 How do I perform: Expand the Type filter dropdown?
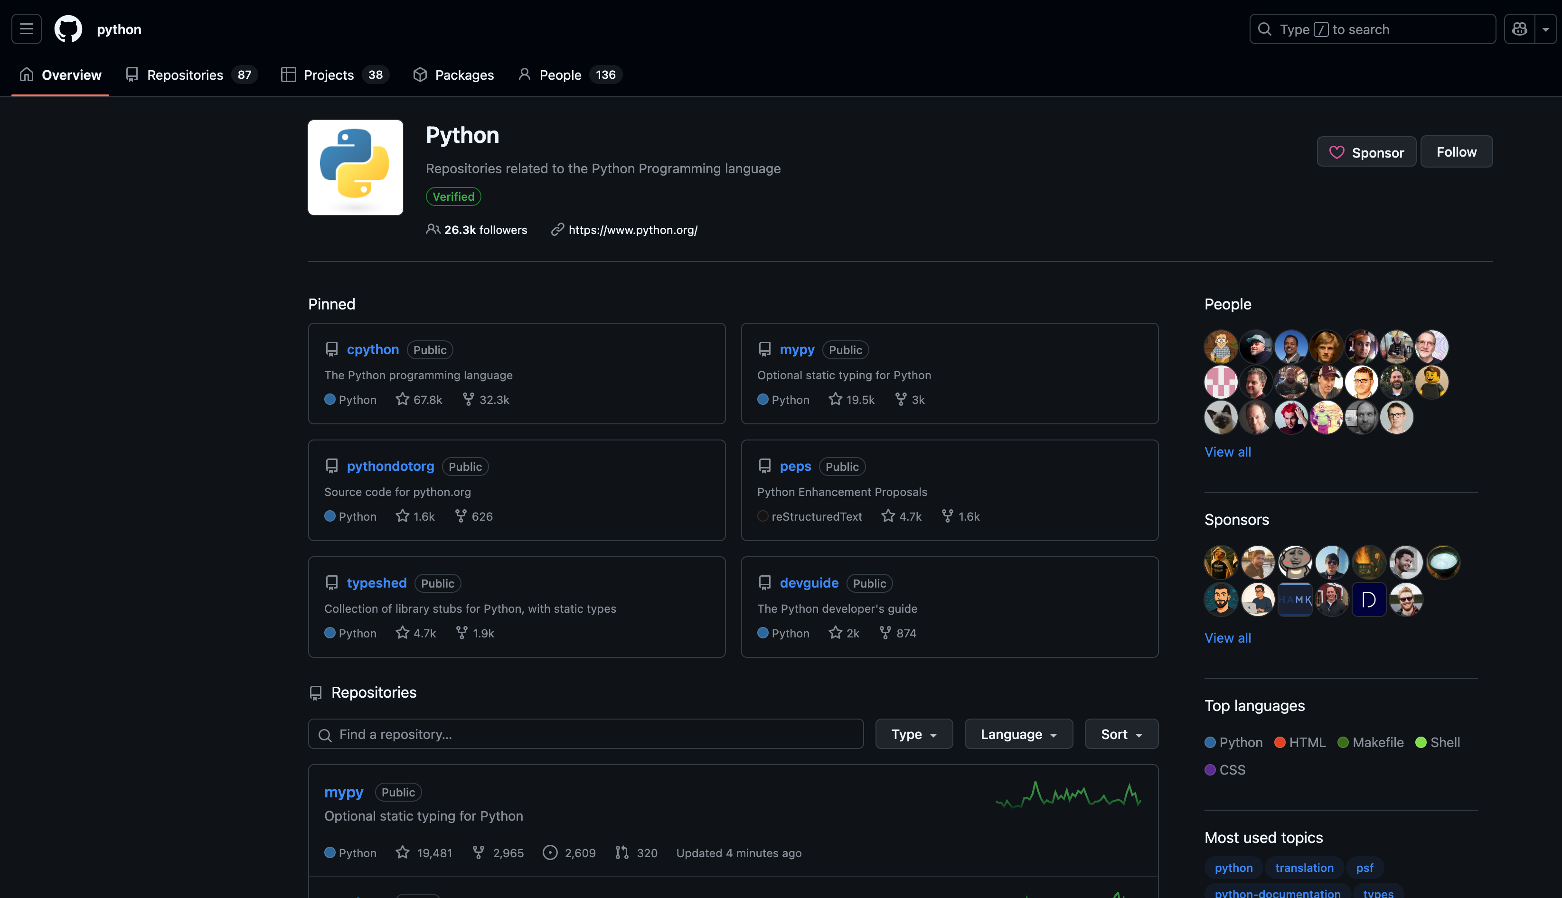tap(914, 734)
